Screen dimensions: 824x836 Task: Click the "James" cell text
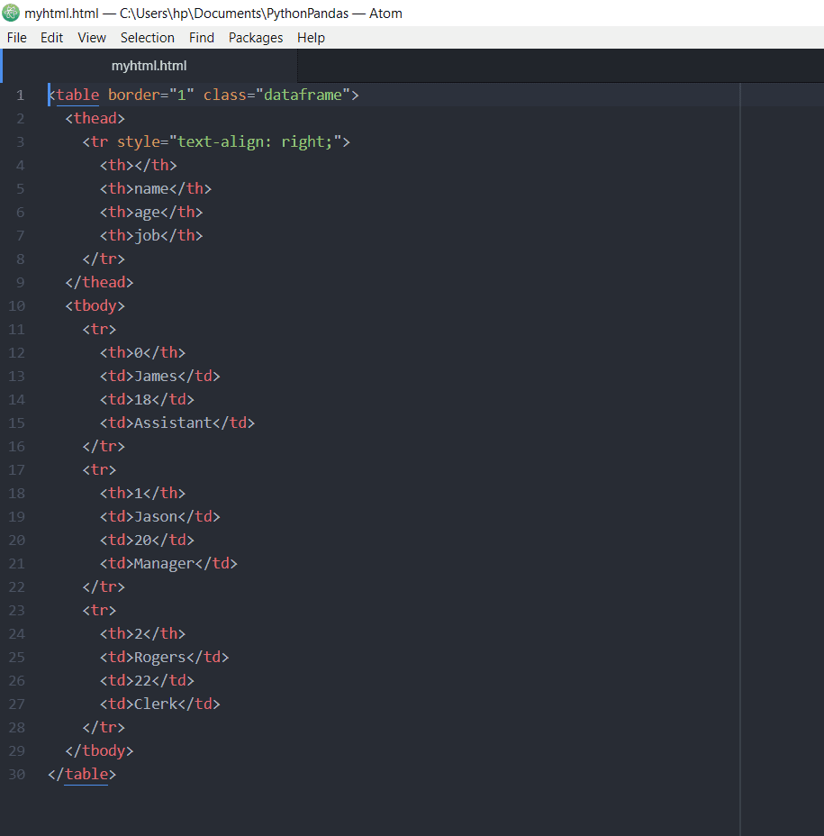tap(156, 377)
